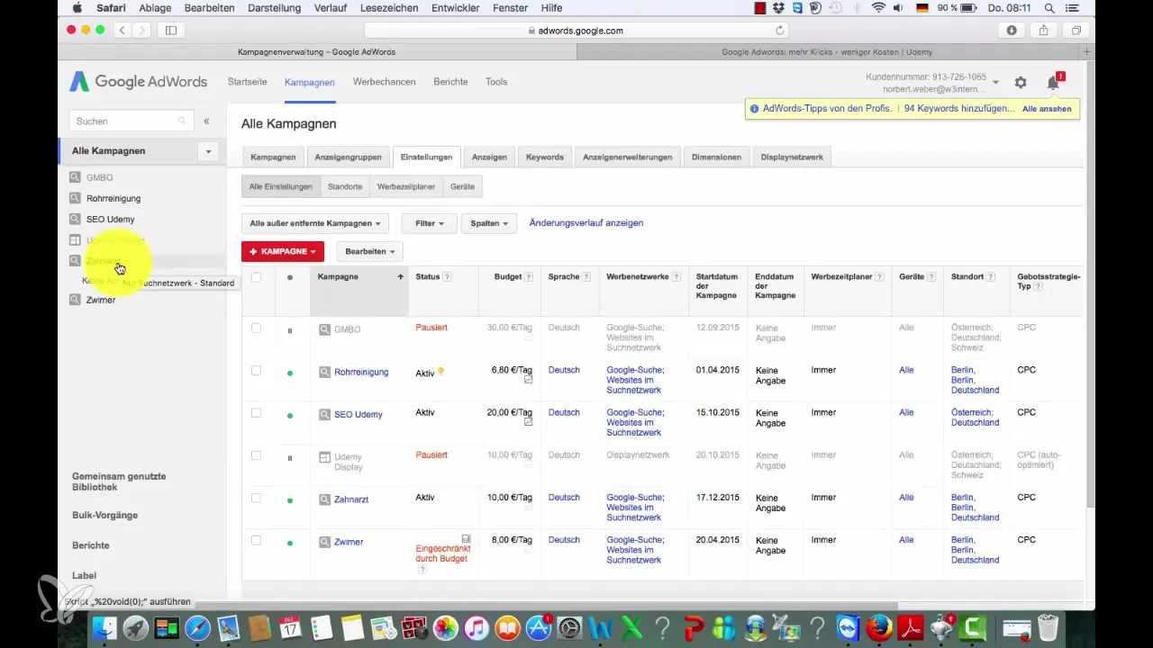The height and width of the screenshot is (648, 1153).
Task: Open the green status dot dropdown for Zwimer
Action: pos(289,543)
